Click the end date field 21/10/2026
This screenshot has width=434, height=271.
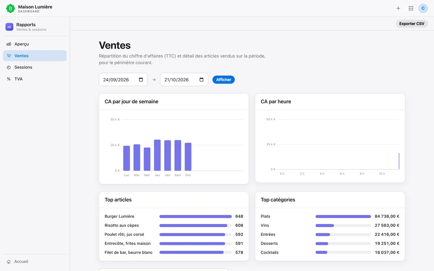[184, 79]
